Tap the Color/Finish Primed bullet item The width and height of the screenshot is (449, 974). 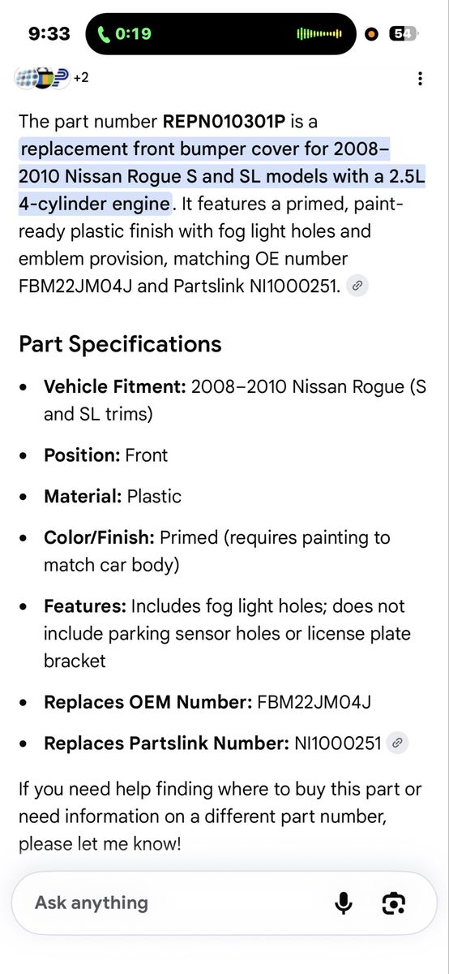[x=216, y=550]
